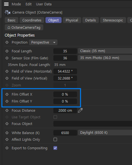Toggle keyframe diamond for Focus Distance
This screenshot has width=132, height=165.
coord(7,110)
